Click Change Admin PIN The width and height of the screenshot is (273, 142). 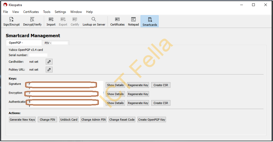(x=94, y=120)
